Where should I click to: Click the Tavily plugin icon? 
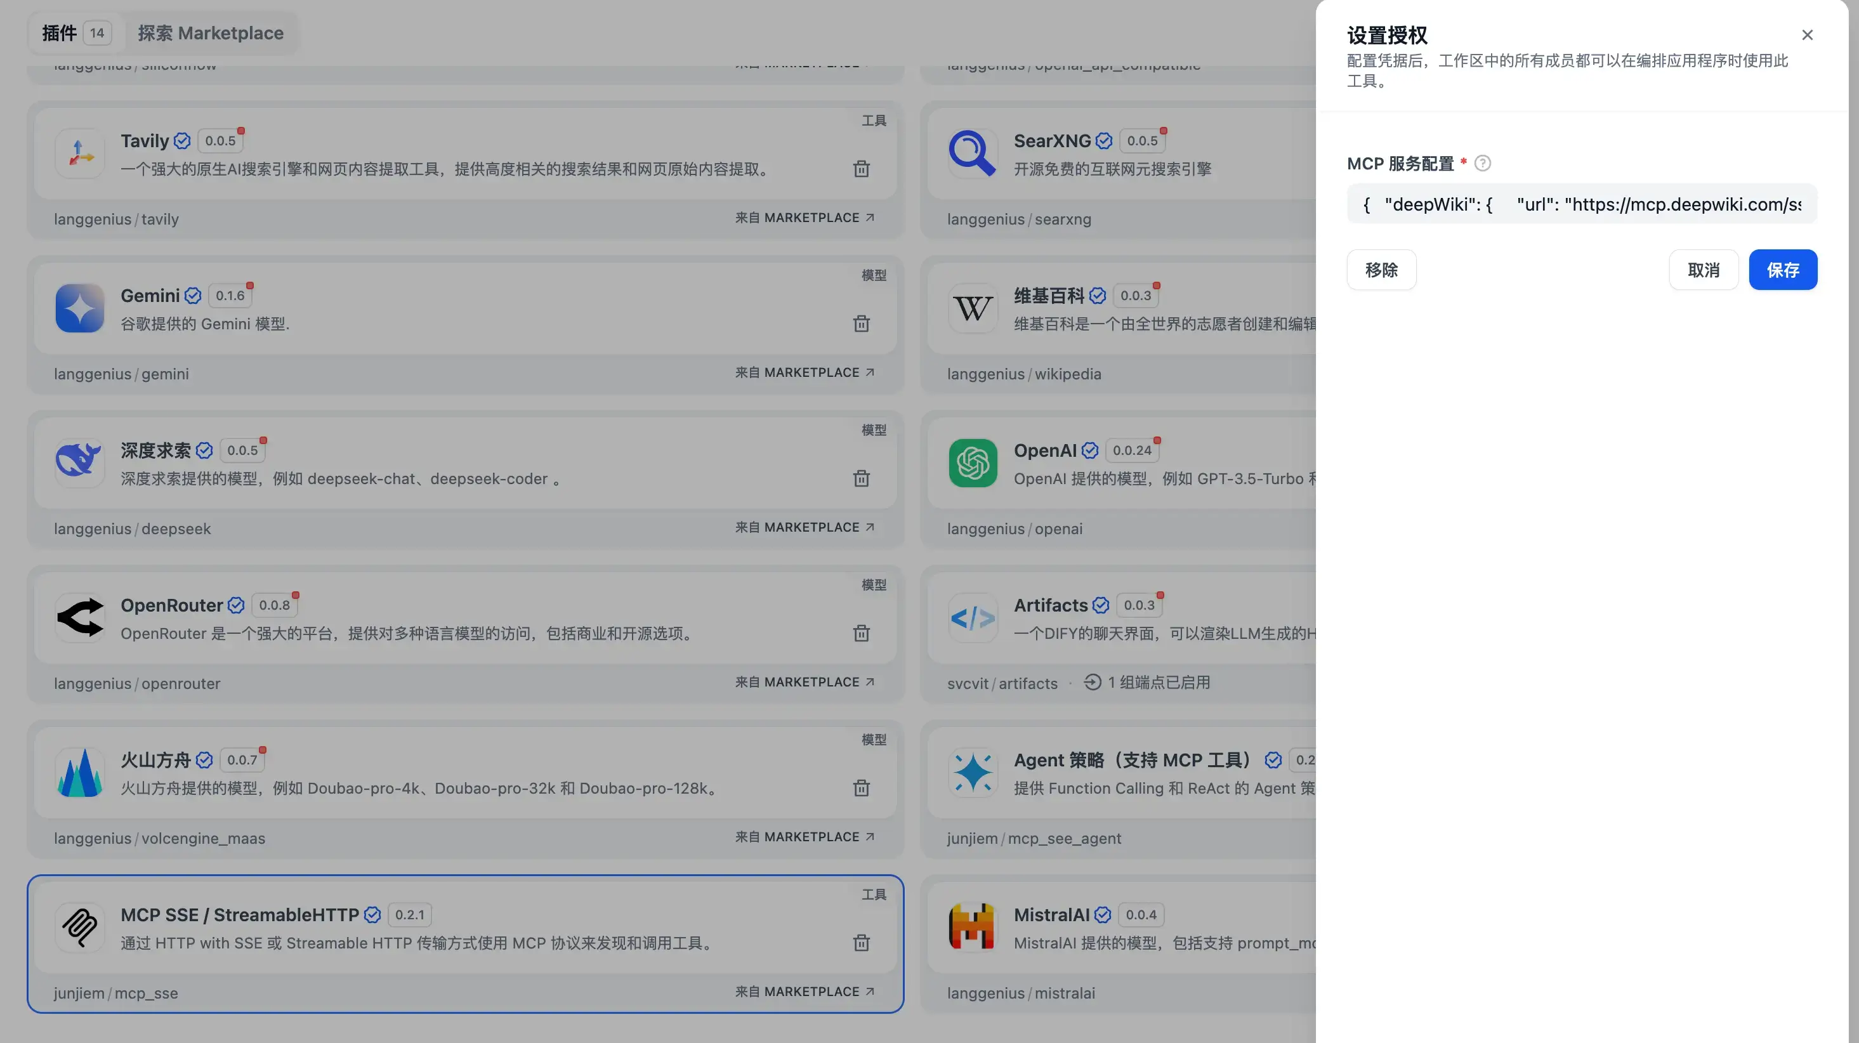[79, 153]
